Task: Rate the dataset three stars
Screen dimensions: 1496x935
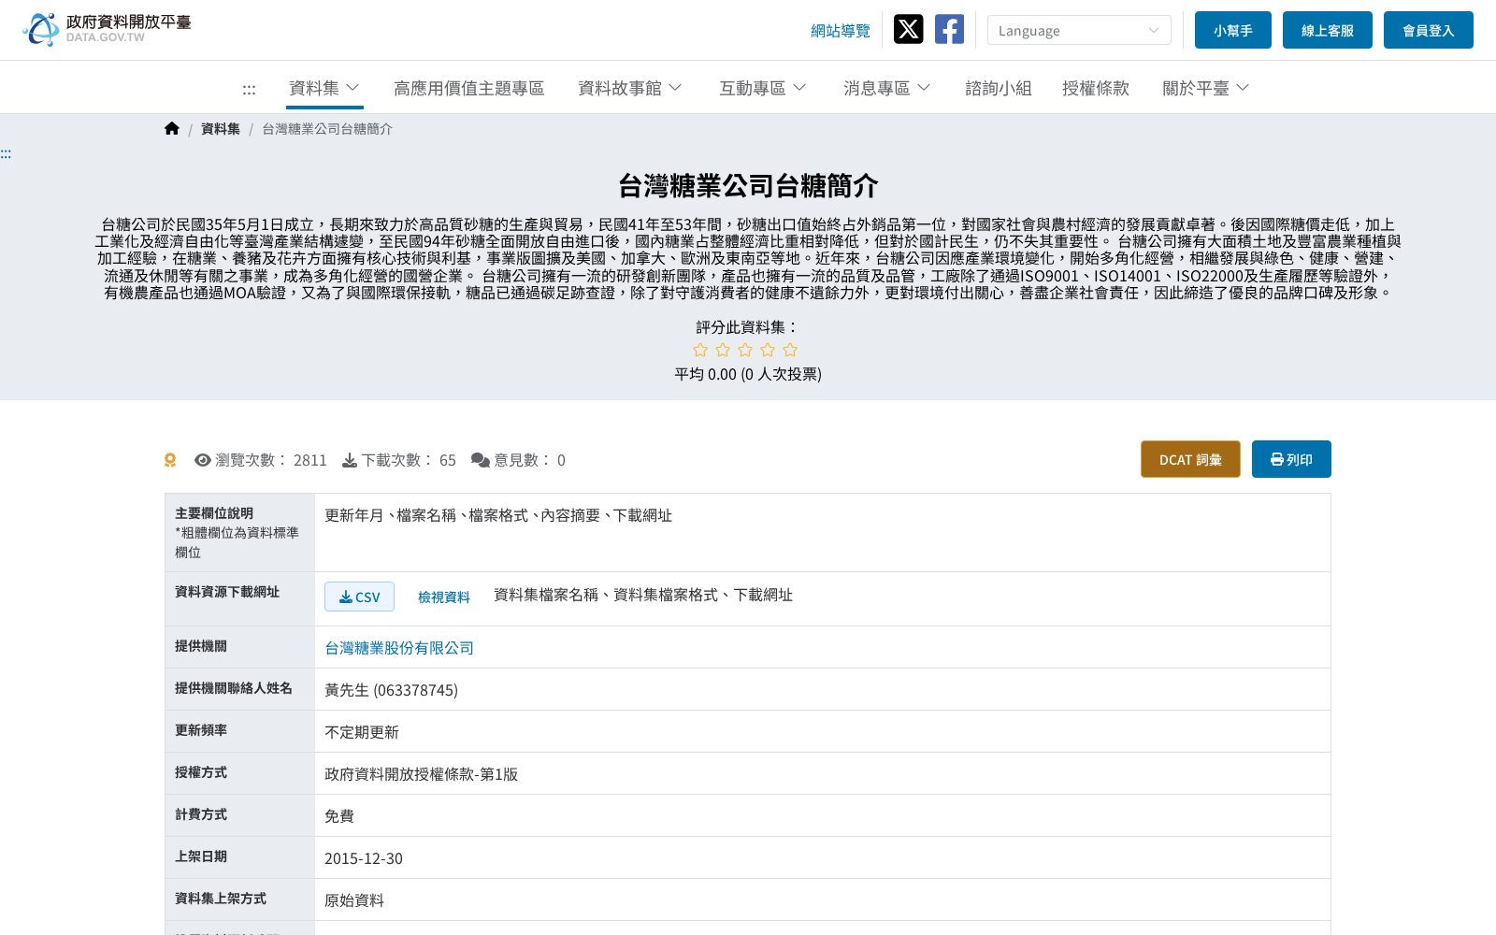Action: 745,350
